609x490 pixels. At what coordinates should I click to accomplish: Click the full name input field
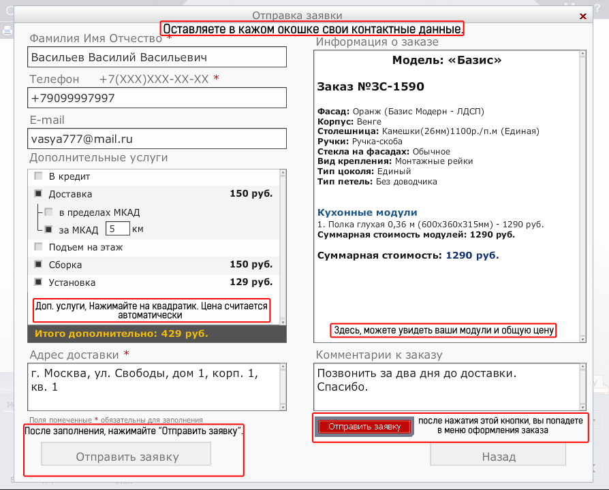point(157,57)
